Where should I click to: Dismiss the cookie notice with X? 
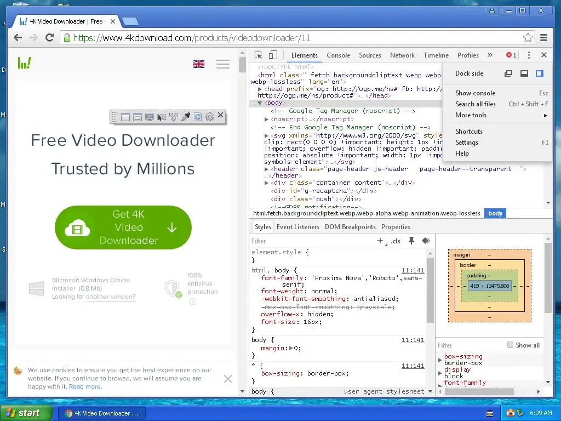tap(228, 379)
